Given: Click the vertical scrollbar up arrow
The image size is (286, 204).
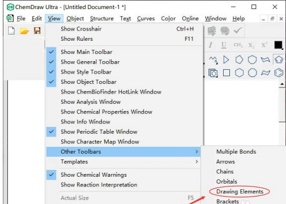Looking at the screenshot, I should pos(282,84).
